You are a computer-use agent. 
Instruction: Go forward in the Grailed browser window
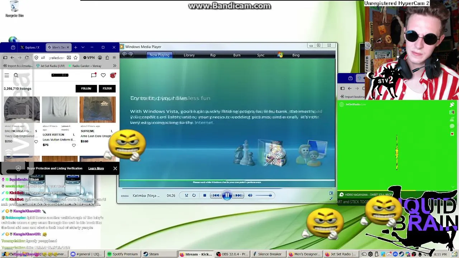pos(19,57)
